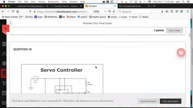The height and width of the screenshot is (108, 193).
Task: Click the lock icon in address bar
Action: pyautogui.click(x=35, y=11)
